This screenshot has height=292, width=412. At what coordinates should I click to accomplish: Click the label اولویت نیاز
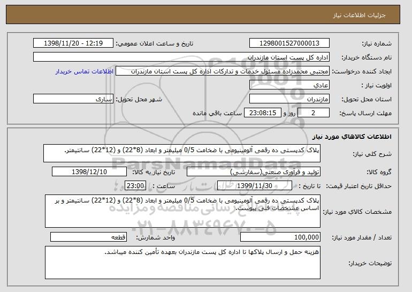[376, 85]
